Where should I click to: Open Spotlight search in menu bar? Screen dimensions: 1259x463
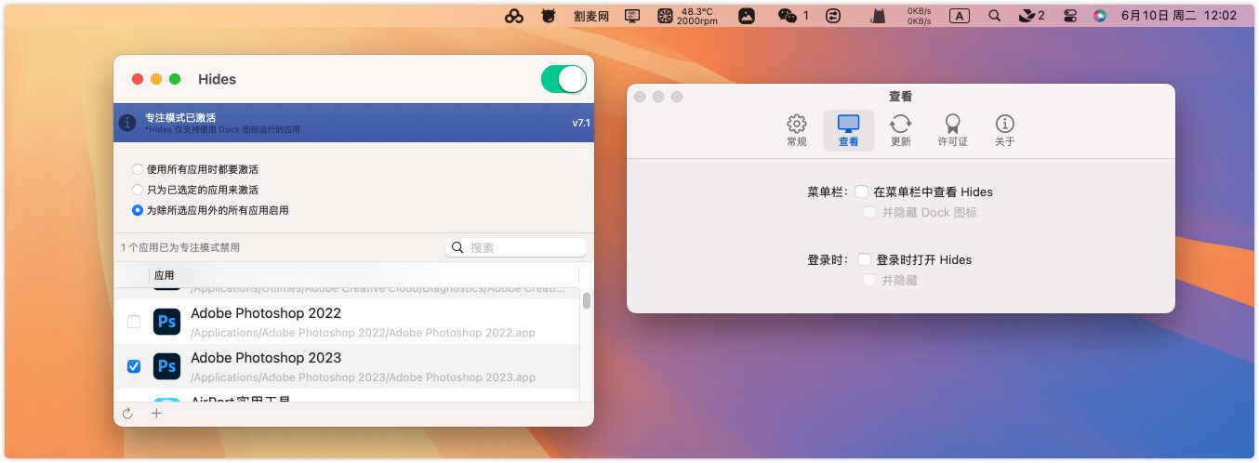(x=995, y=16)
